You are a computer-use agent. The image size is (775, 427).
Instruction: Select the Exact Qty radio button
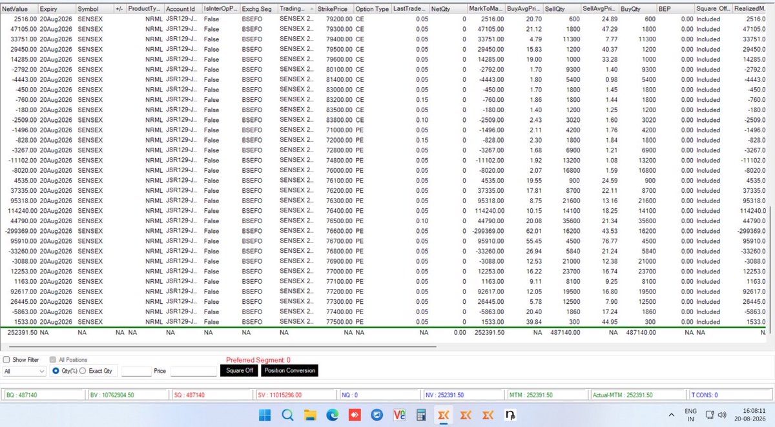click(x=82, y=371)
